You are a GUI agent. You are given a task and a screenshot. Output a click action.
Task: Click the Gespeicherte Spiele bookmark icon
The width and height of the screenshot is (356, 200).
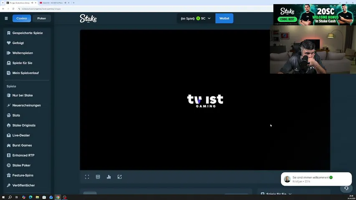[x=9, y=33]
